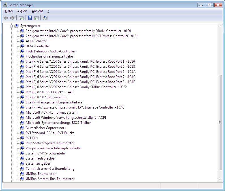Select PCI Express Root Port 7 - 1C1C
Viewport: 225px width, 191px height.
[x=80, y=77]
